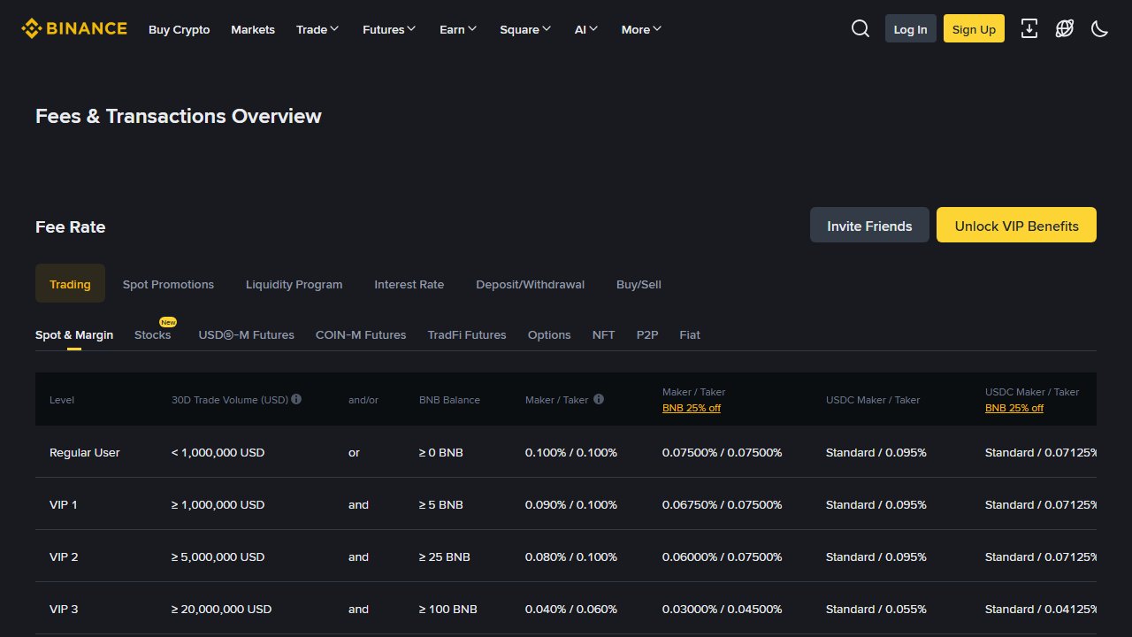Click the VIP 2 level cell
The image size is (1132, 637).
64,556
